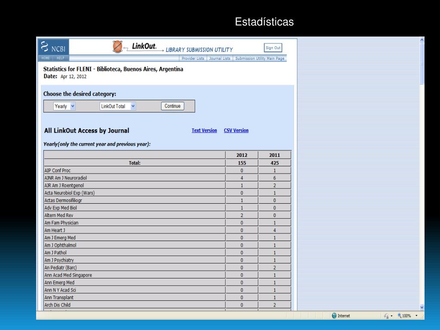Open the Yearly period dropdown
Image resolution: width=440 pixels, height=330 pixels.
coord(64,106)
